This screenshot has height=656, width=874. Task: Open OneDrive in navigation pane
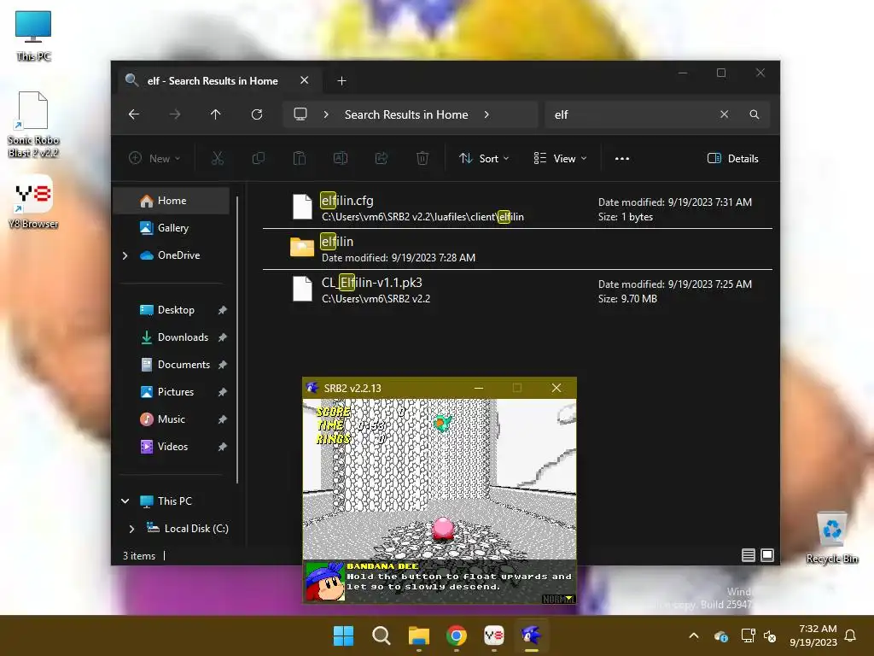(x=178, y=255)
